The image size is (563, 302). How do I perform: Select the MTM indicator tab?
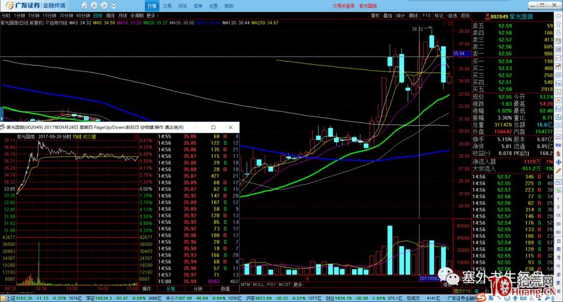pos(246,284)
